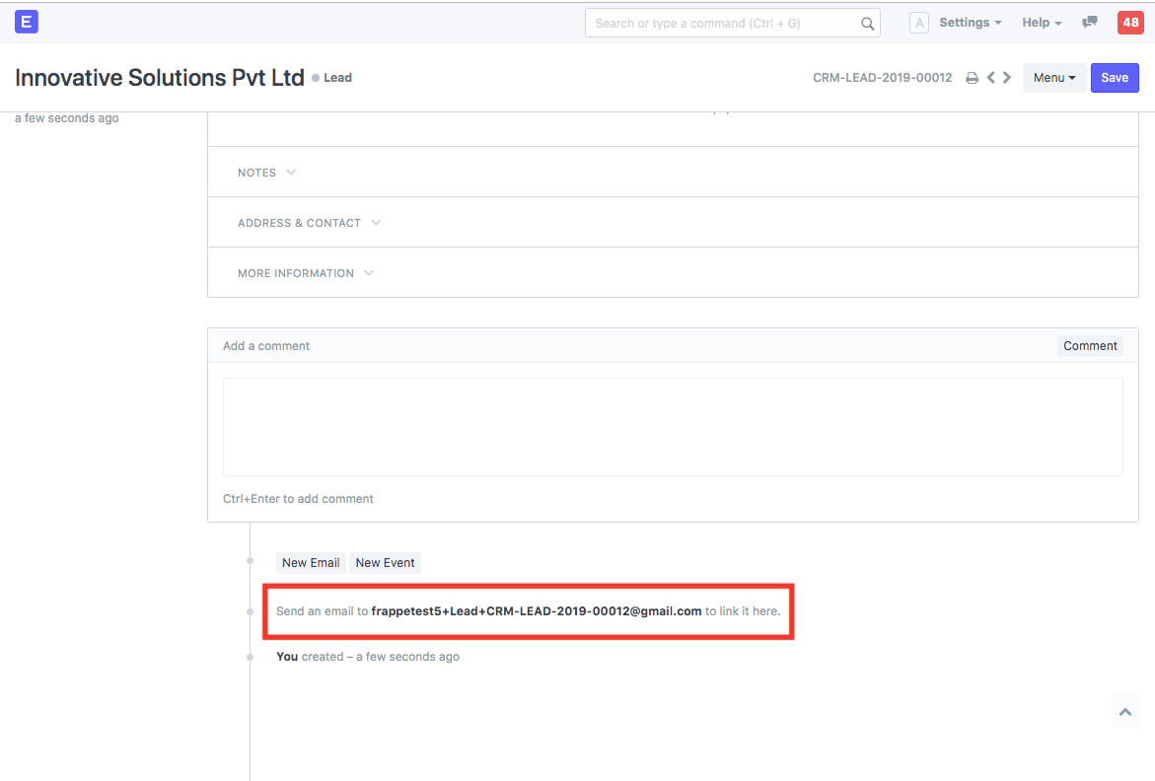Create a New Event
The width and height of the screenshot is (1155, 781).
[x=385, y=563]
